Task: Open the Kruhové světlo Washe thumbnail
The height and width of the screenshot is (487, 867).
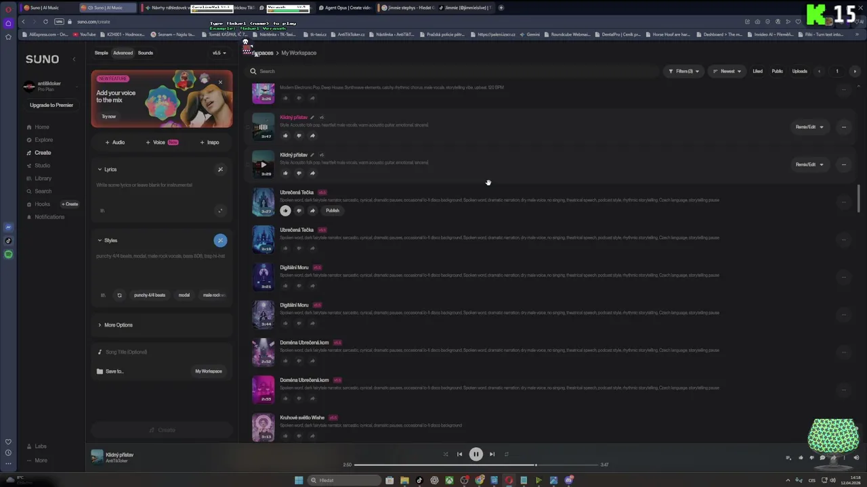Action: (263, 427)
